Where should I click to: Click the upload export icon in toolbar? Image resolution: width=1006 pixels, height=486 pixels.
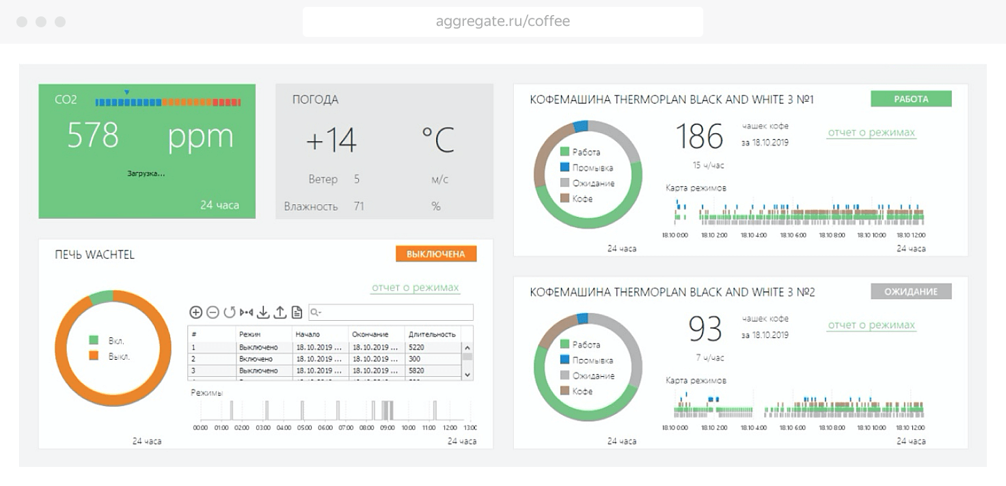pyautogui.click(x=280, y=313)
